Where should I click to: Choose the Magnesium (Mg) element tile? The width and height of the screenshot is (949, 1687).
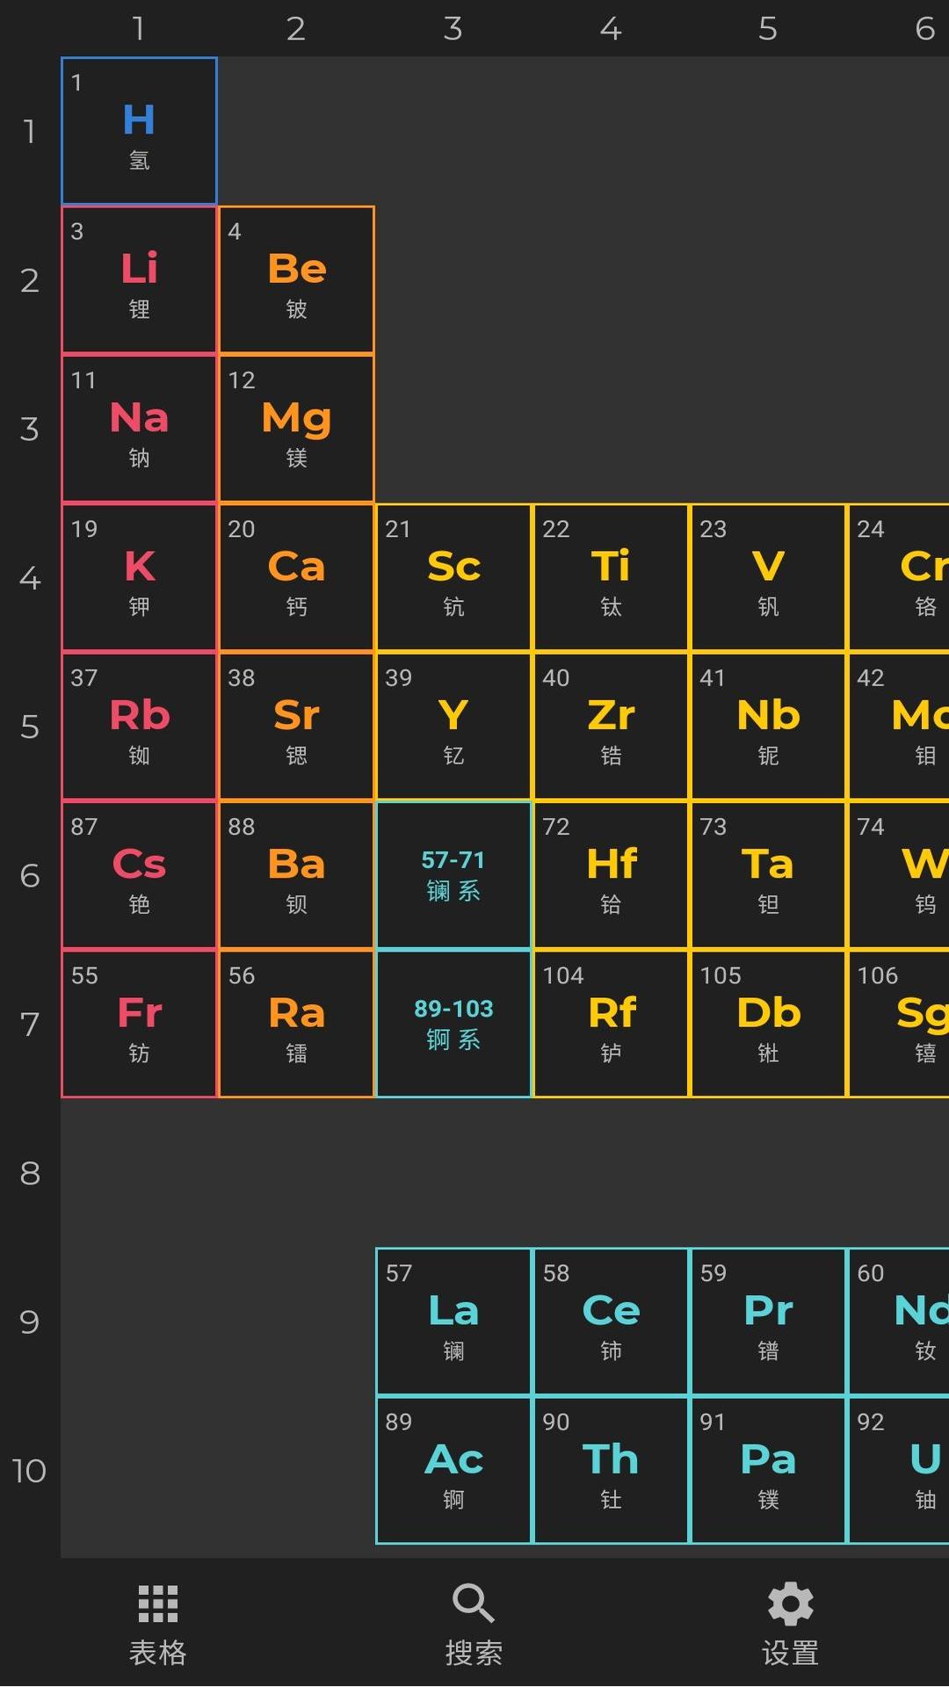pyautogui.click(x=296, y=429)
